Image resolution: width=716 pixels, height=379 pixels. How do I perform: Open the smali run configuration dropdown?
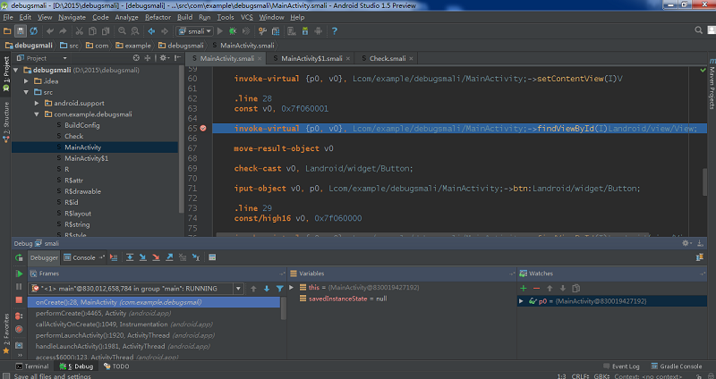(x=195, y=31)
